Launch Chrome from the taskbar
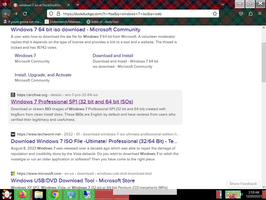The image size is (266, 200). [55, 194]
